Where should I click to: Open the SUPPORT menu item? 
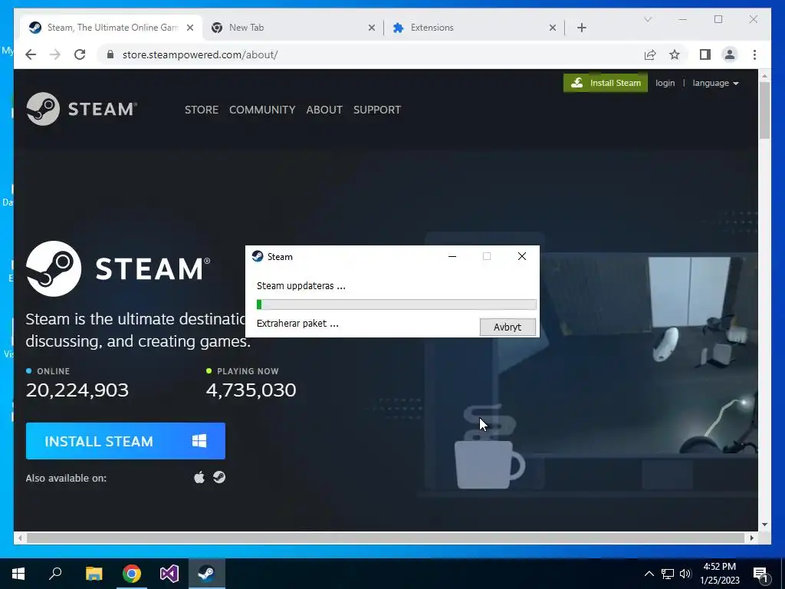tap(377, 110)
